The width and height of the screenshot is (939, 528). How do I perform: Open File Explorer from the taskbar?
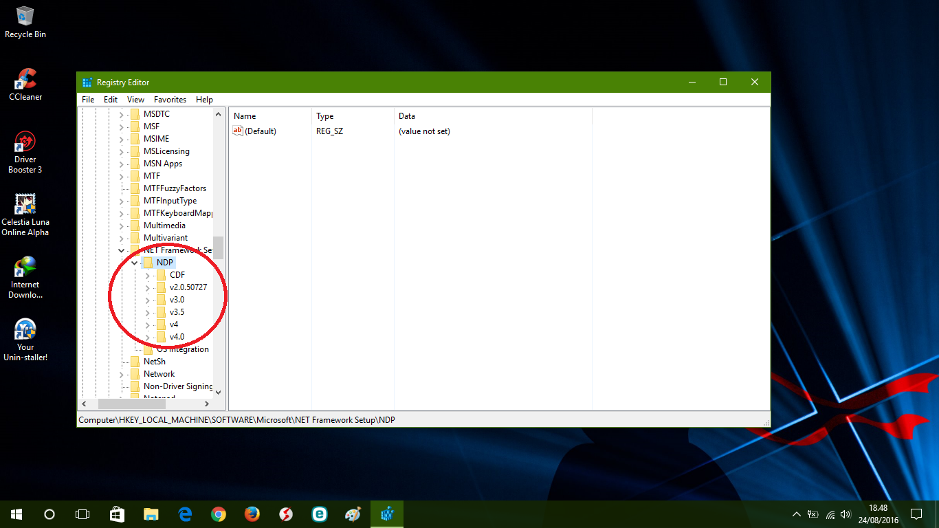point(151,514)
